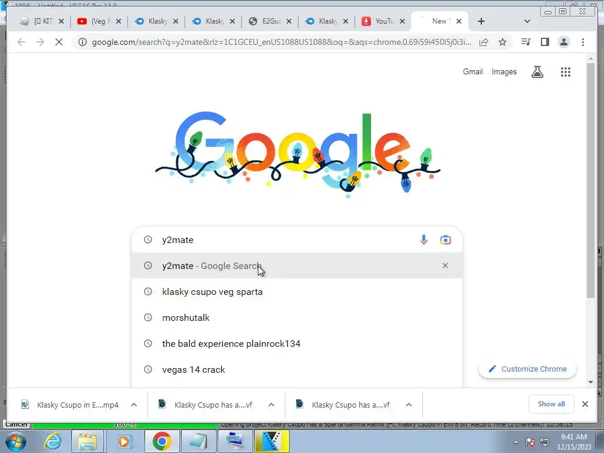The width and height of the screenshot is (604, 453).
Task: Search by image camera icon
Action: pyautogui.click(x=445, y=239)
